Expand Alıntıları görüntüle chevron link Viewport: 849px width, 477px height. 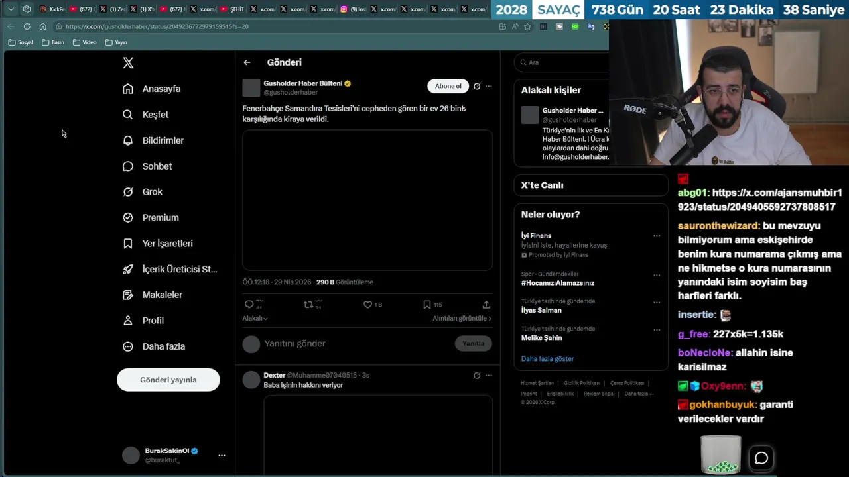point(462,319)
